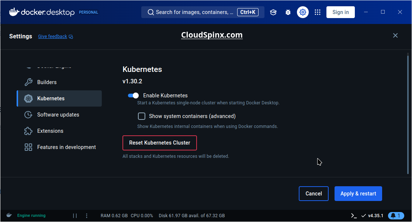The width and height of the screenshot is (412, 222).
Task: Open the Extensions puzzle icon
Action: point(28,131)
